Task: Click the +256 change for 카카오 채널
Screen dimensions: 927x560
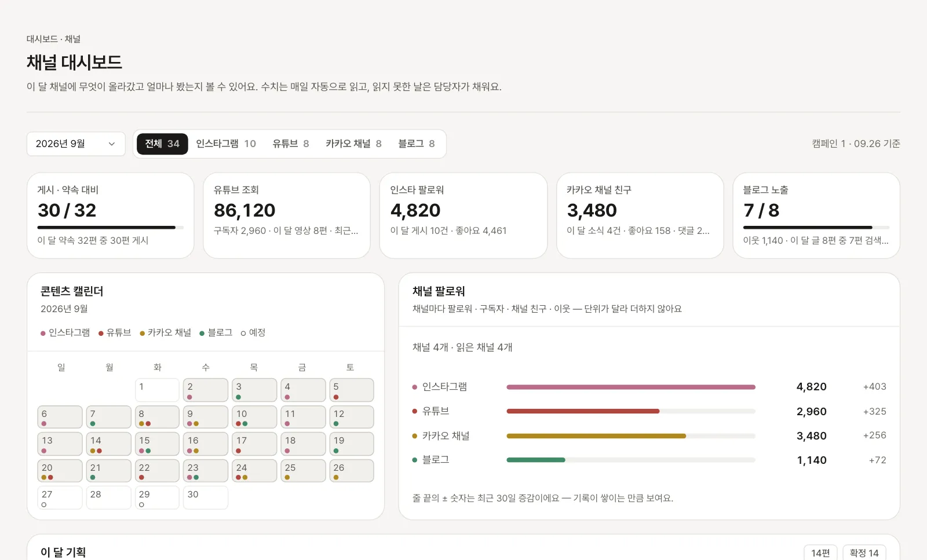Action: pyautogui.click(x=874, y=435)
